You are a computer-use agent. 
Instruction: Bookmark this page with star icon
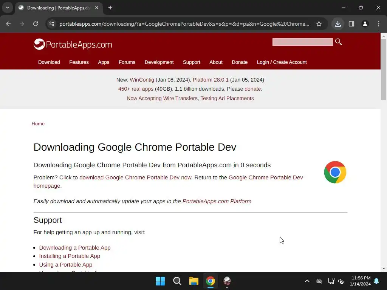(x=319, y=24)
